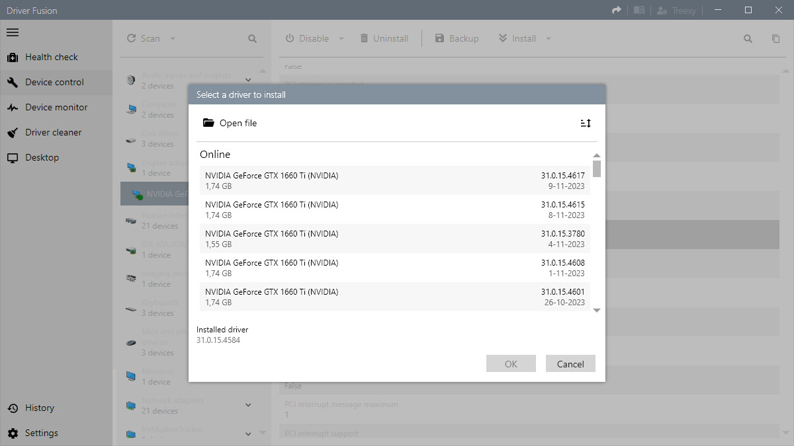Open the Driver cleaner section
Screen dimensions: 794x446
click(53, 133)
